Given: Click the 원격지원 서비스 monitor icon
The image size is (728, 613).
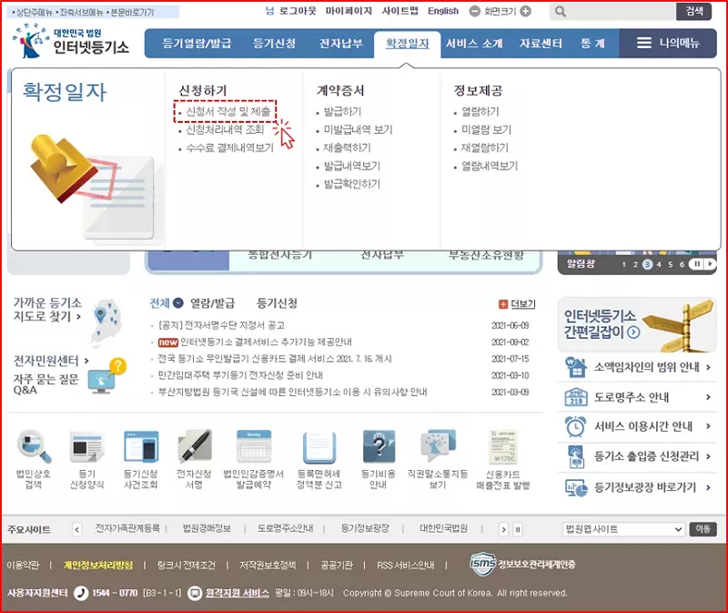Looking at the screenshot, I should [x=195, y=593].
